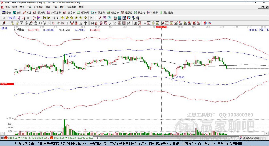The image size is (269, 146).
Task: Click the rainbow flag chart icon
Action: pos(39,18)
